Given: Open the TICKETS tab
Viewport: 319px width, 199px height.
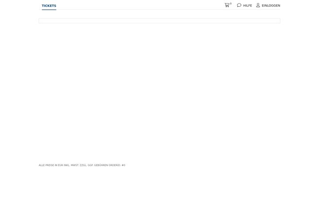Looking at the screenshot, I should coord(49,6).
